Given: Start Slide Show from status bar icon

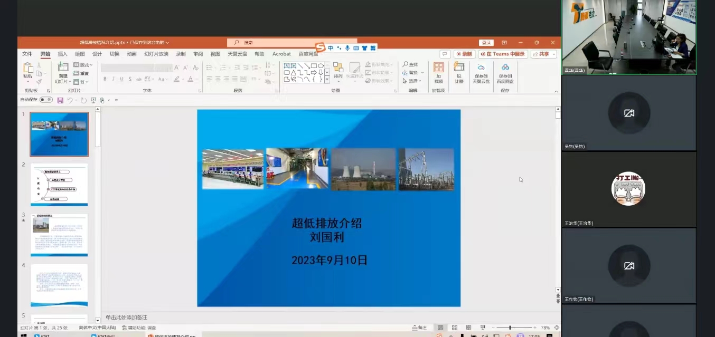Looking at the screenshot, I should [x=483, y=328].
